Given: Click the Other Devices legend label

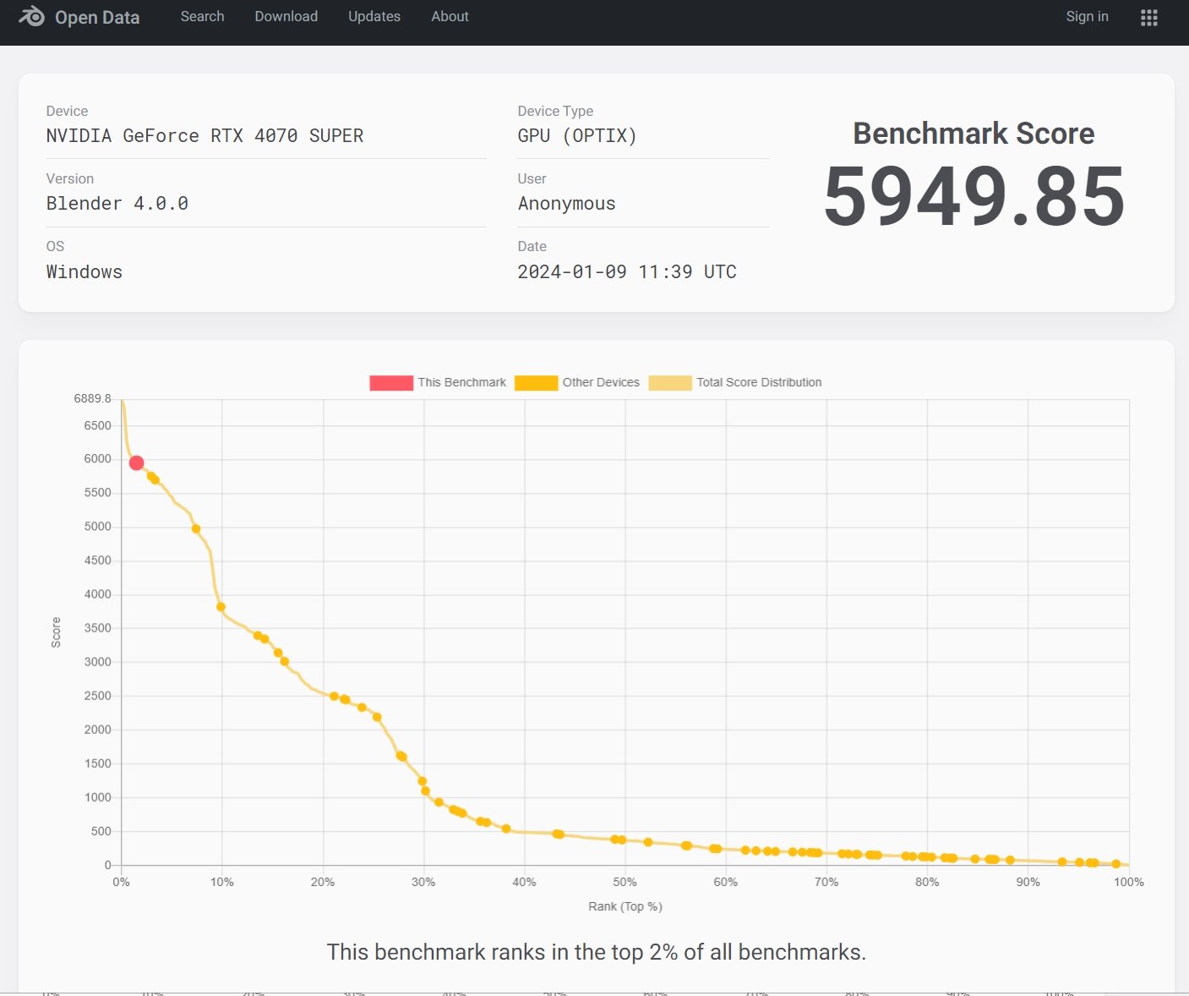Looking at the screenshot, I should click(601, 382).
